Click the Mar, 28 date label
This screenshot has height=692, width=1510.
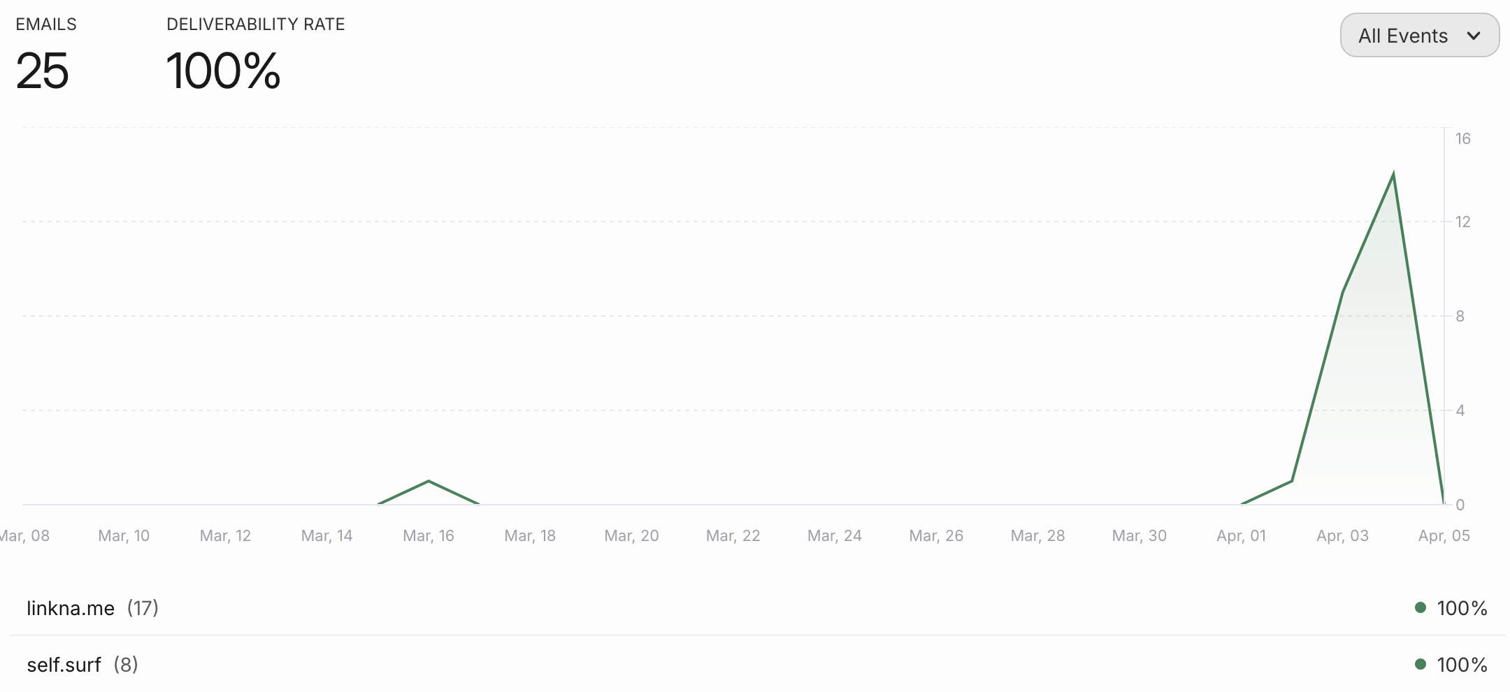[1037, 536]
